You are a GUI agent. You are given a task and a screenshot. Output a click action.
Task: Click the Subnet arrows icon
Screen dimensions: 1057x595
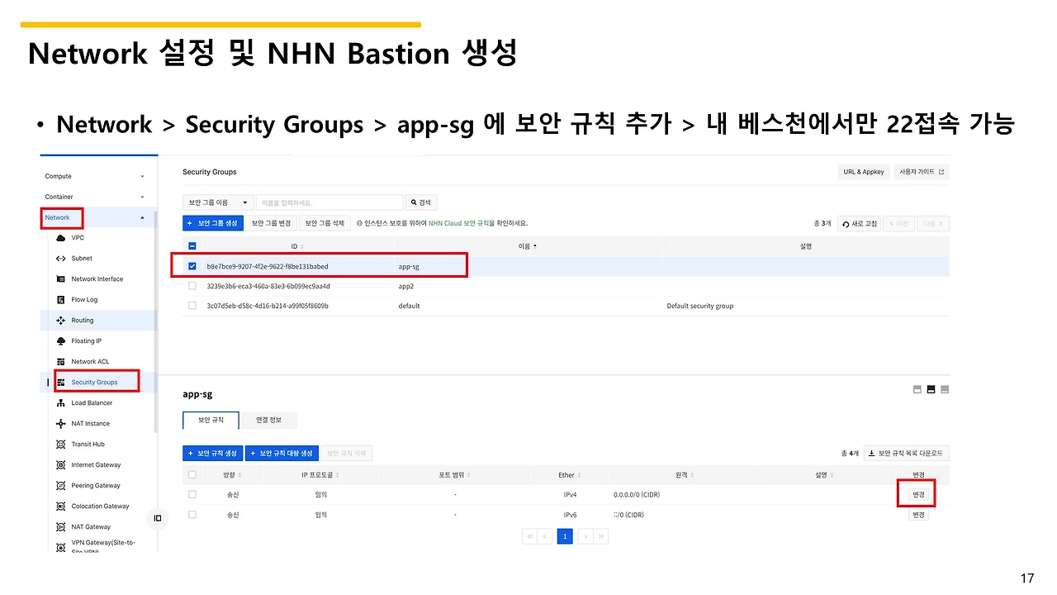pos(60,259)
